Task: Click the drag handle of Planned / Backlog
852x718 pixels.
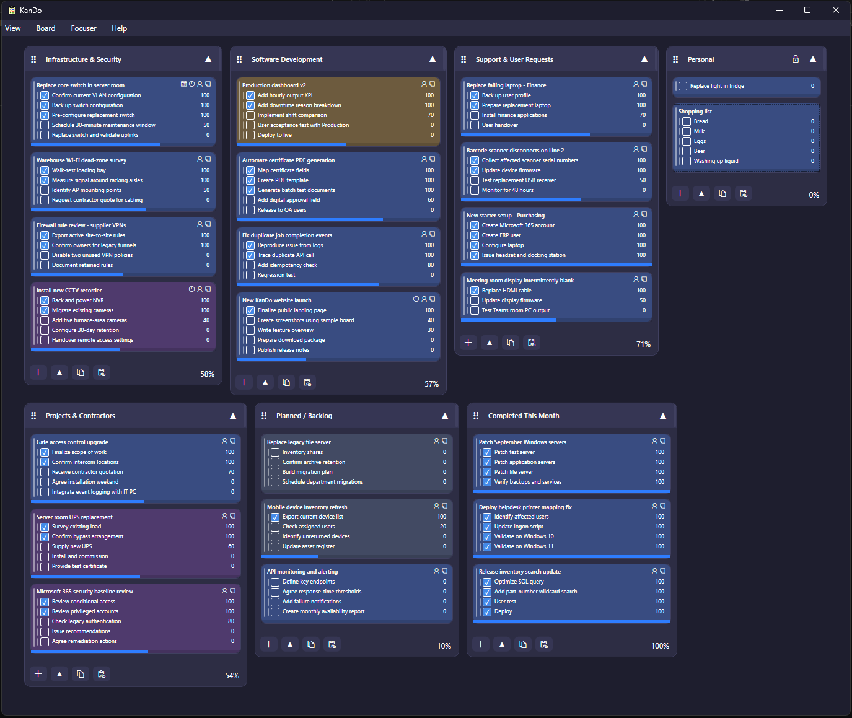Action: pos(264,416)
